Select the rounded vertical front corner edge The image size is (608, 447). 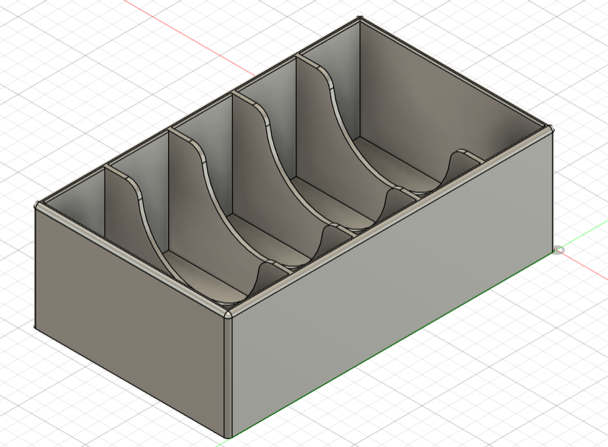click(228, 374)
